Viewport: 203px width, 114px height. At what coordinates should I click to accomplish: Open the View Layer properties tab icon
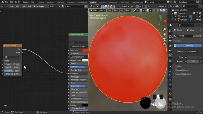[x=170, y=46]
